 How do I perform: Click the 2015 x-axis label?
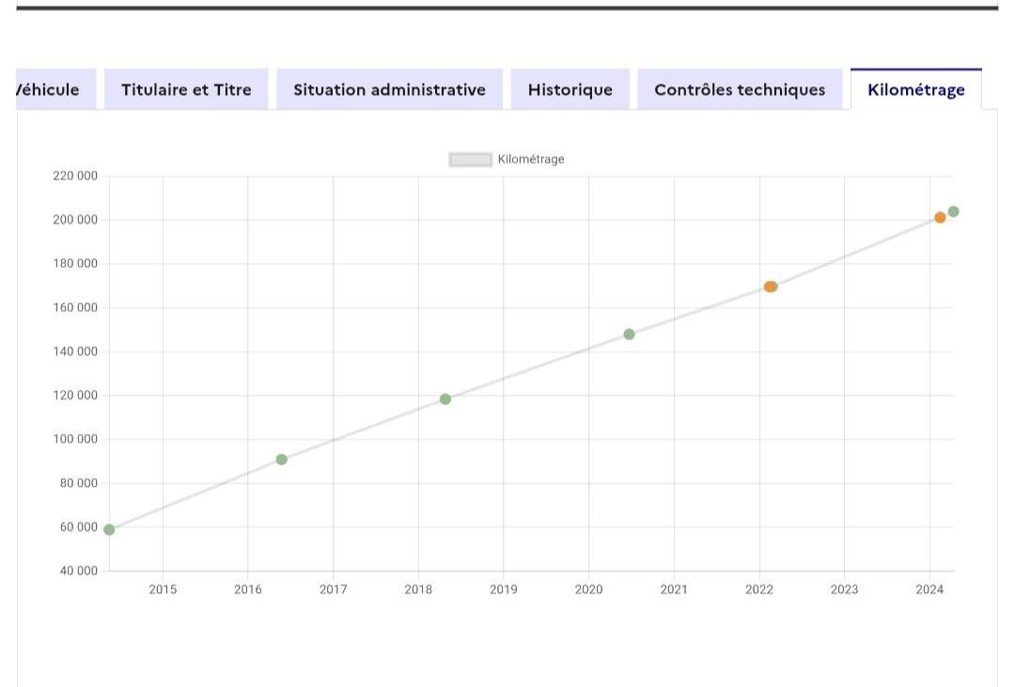coord(163,589)
